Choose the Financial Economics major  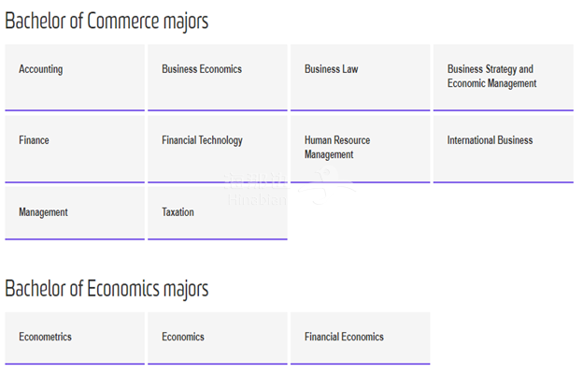click(x=360, y=337)
